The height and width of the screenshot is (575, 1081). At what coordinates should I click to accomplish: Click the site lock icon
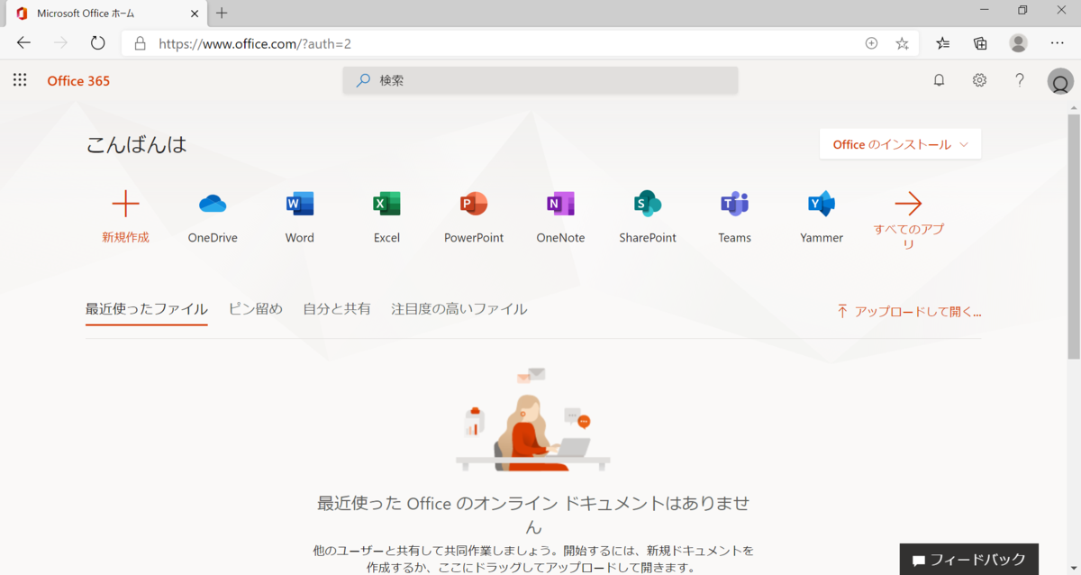click(x=140, y=43)
